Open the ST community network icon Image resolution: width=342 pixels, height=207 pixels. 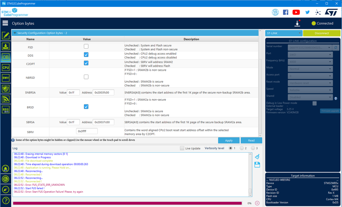(x=318, y=12)
